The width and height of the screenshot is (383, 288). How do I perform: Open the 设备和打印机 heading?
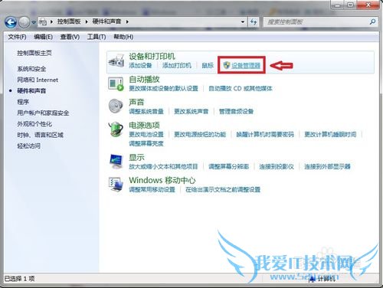152,56
